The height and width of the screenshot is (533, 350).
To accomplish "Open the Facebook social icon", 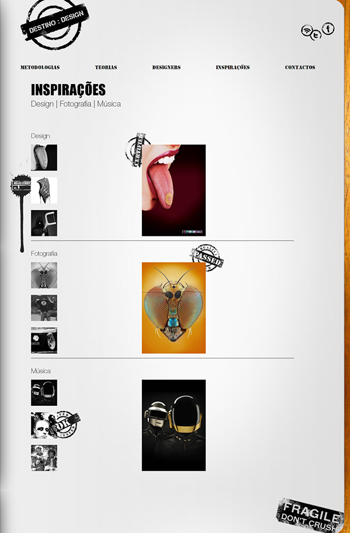I will [328, 29].
